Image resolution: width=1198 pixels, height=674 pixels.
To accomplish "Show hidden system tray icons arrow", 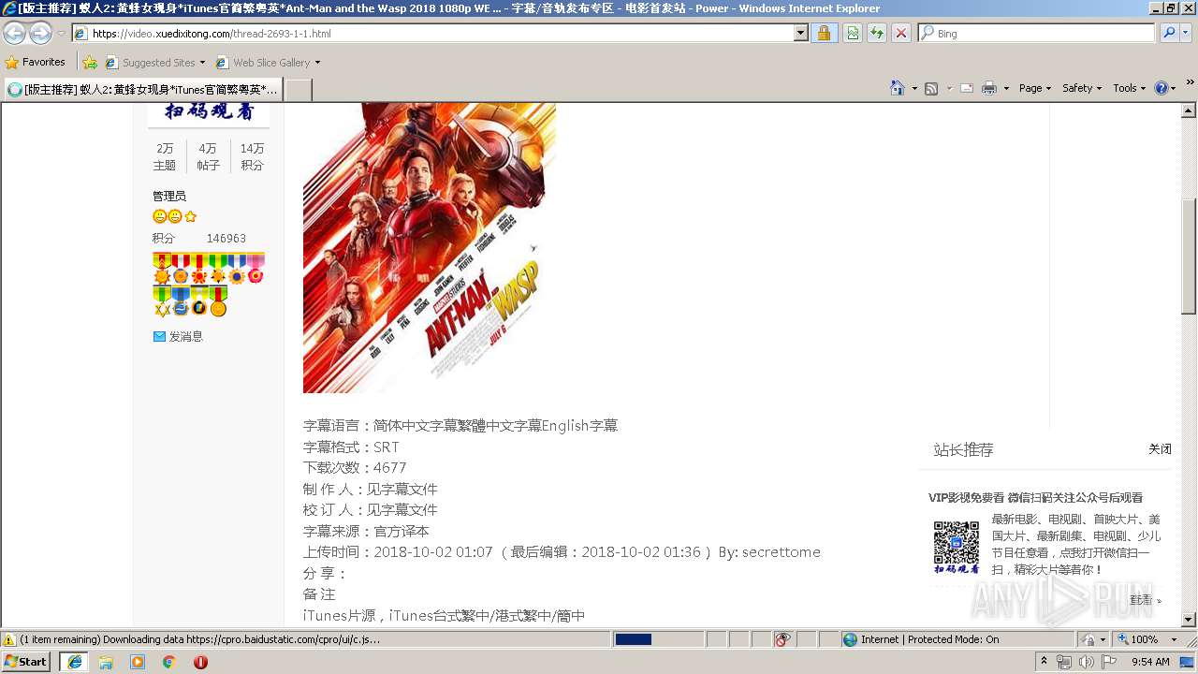I will (x=1045, y=661).
